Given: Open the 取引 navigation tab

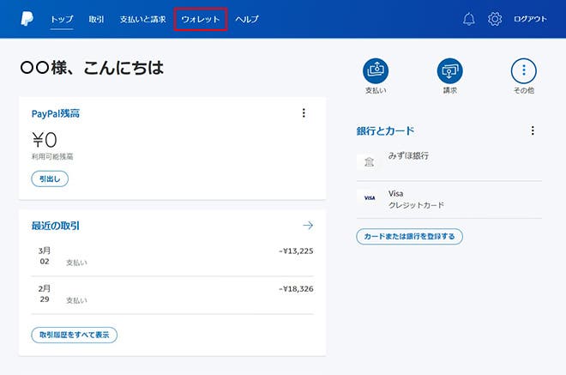Looking at the screenshot, I should (x=97, y=19).
